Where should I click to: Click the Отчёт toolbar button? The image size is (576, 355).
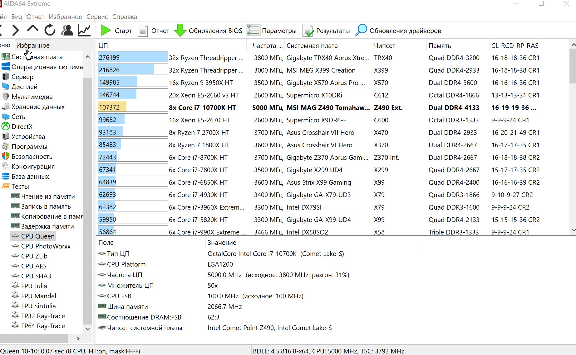[154, 31]
